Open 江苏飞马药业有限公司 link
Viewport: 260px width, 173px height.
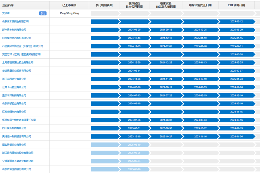[14, 87]
